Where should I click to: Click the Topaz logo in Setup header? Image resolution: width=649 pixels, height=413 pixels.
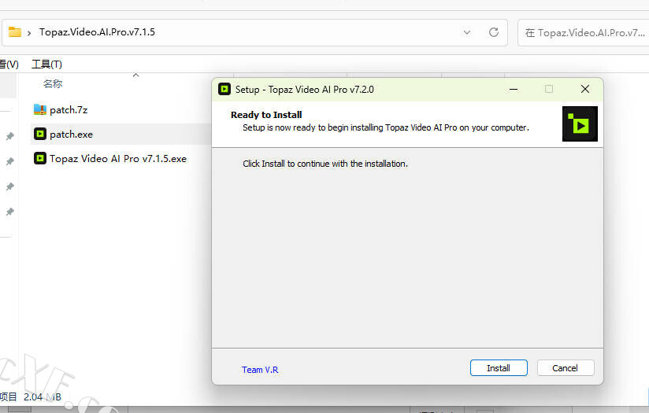(580, 124)
